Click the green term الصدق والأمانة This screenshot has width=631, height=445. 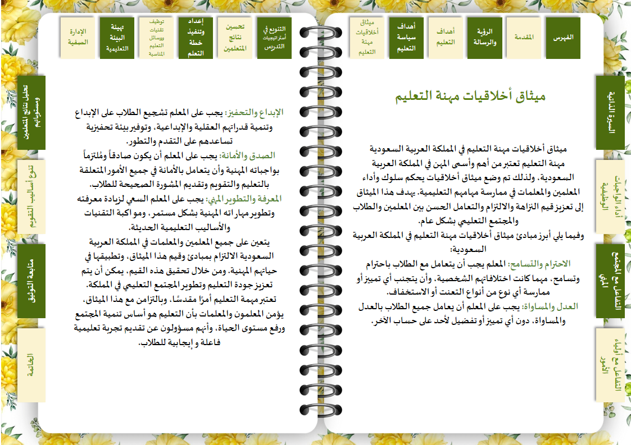pos(247,155)
